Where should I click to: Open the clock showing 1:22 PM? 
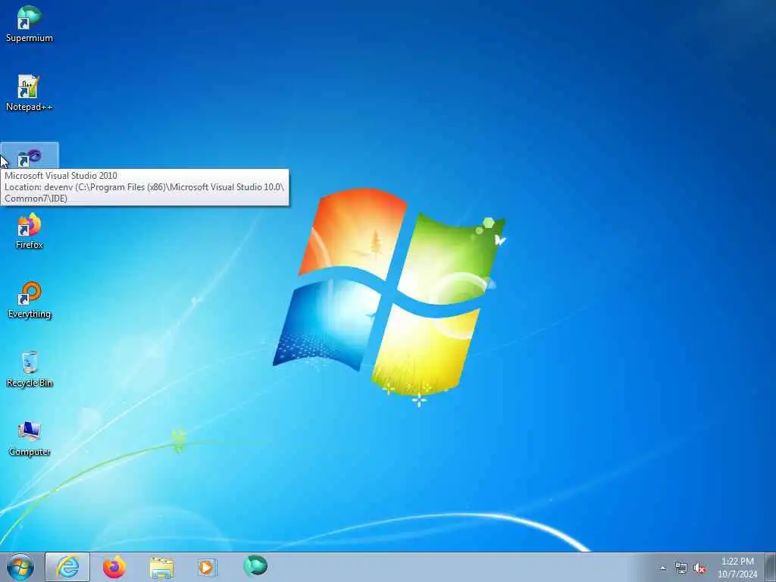737,568
